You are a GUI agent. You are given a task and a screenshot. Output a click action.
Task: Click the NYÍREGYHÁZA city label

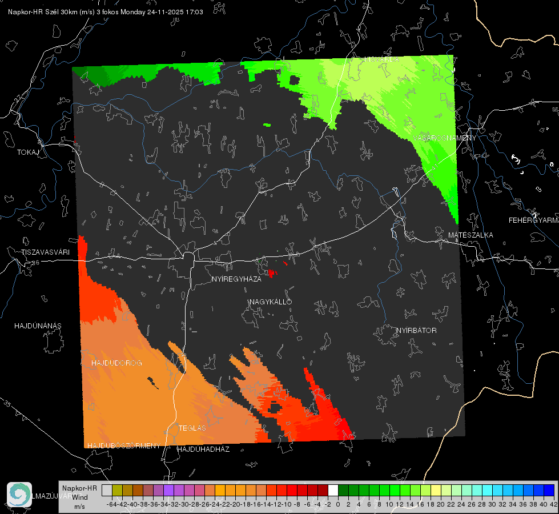[x=236, y=279]
